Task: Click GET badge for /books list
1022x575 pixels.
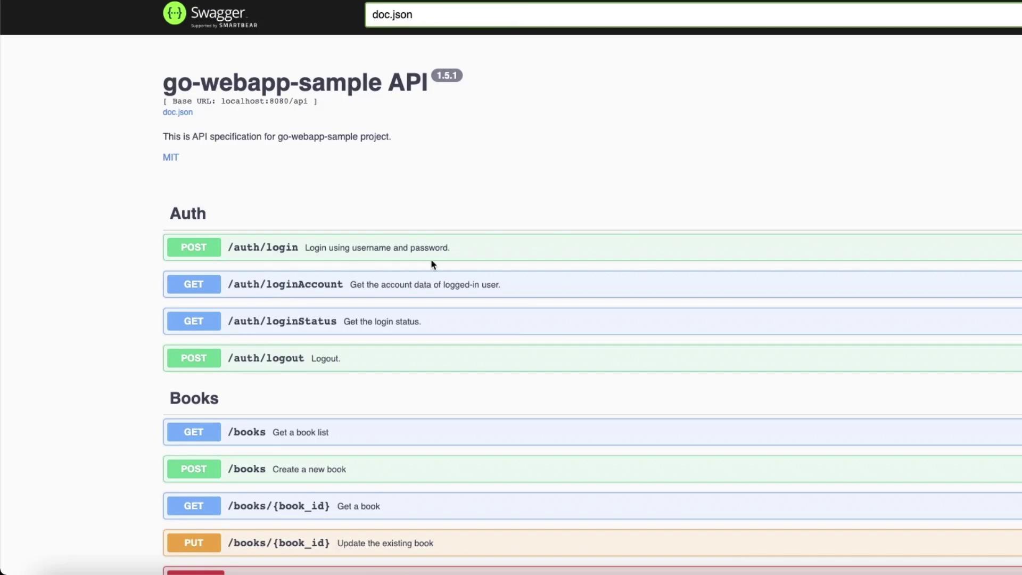Action: [194, 432]
